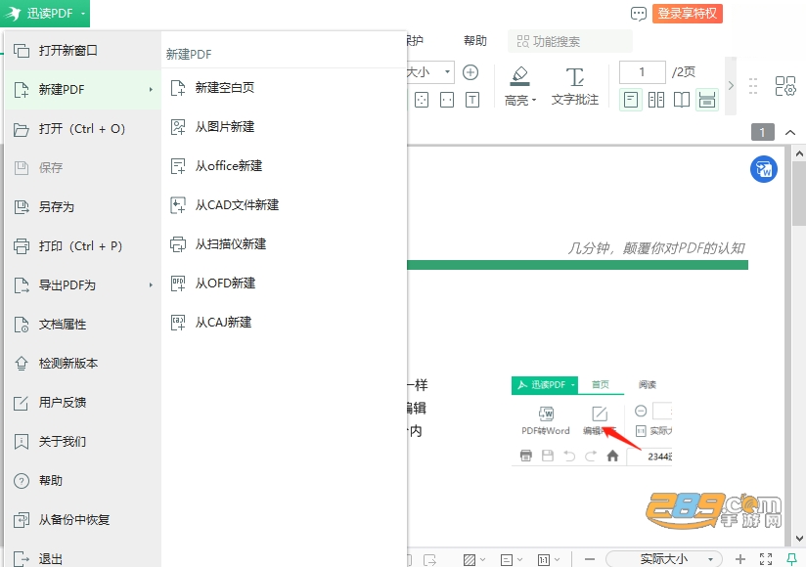The height and width of the screenshot is (567, 806).
Task: Click the status bar zoom plus icon
Action: tap(740, 559)
